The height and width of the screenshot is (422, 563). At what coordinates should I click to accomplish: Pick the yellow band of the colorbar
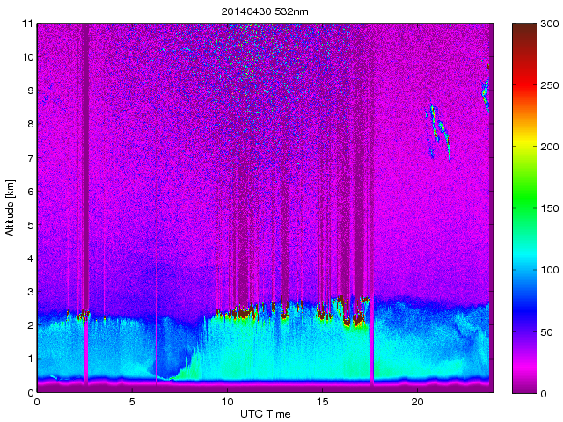click(x=524, y=143)
